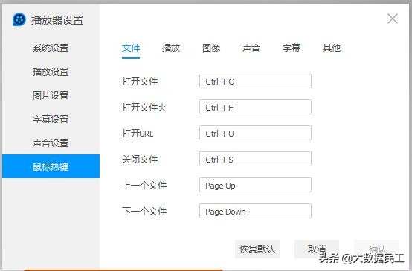Click the 打开文件夹 hotkey field (Ctrl + F)

click(255, 107)
